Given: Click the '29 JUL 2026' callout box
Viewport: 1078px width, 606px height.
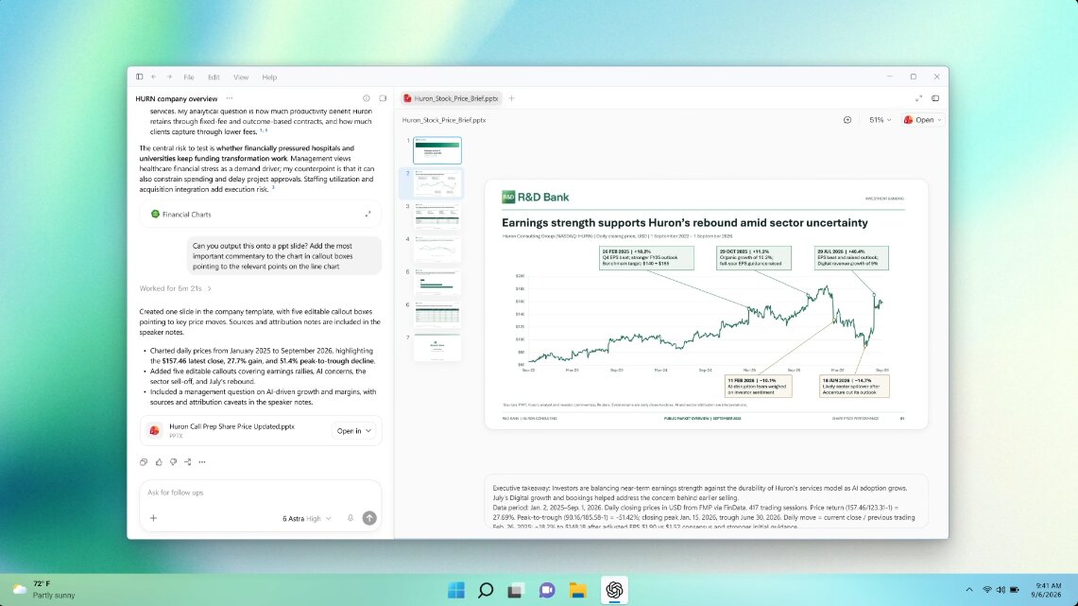Looking at the screenshot, I should point(851,258).
